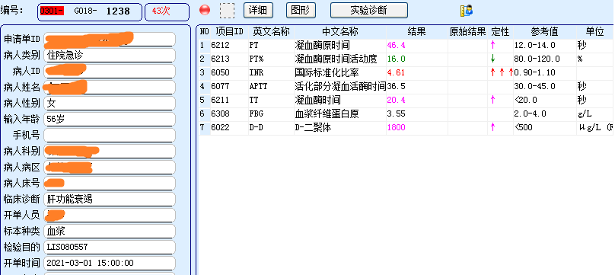
Task: Click the 活化部分凝血活酶时间 name cell
Action: 340,86
